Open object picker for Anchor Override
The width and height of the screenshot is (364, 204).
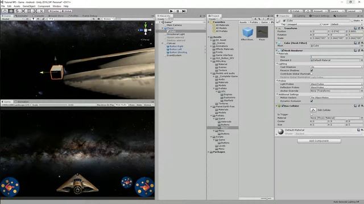(x=362, y=91)
